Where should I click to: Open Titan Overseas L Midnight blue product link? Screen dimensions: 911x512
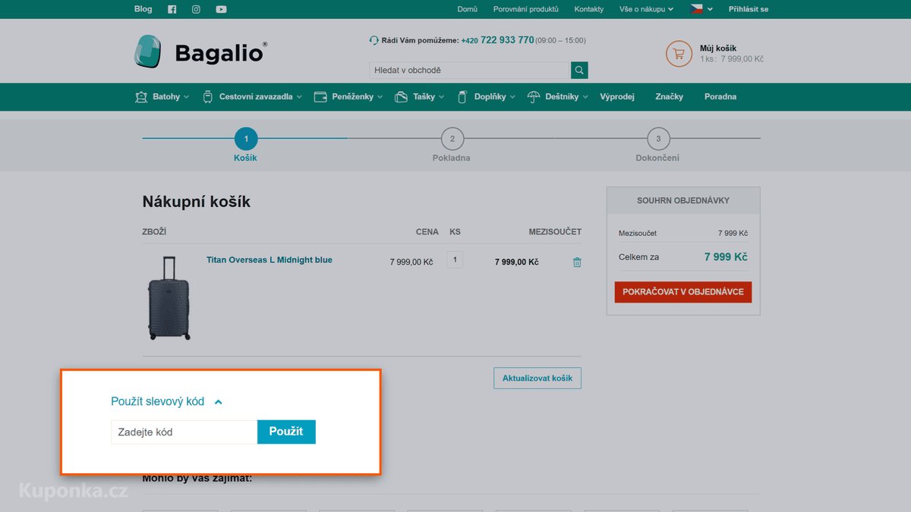click(x=270, y=260)
